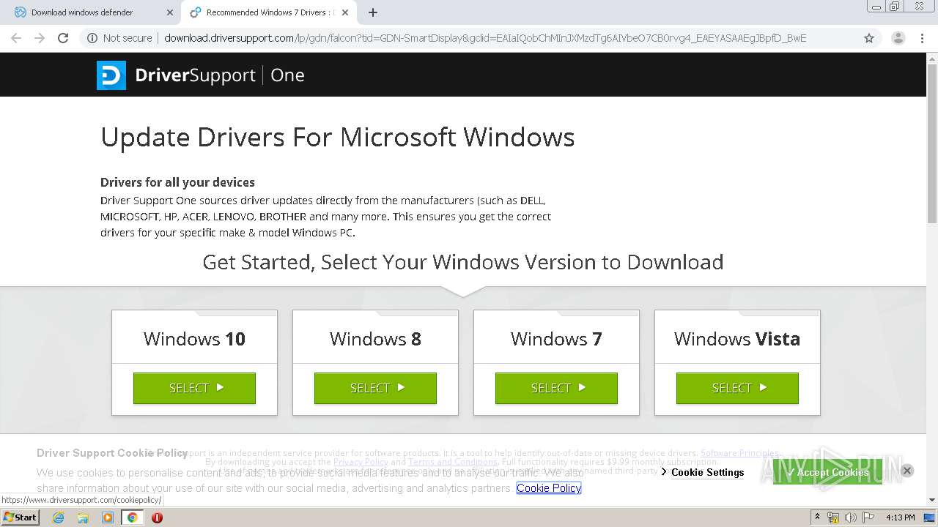Click the Get Started, Select Your Windows Version heading
Image resolution: width=938 pixels, height=527 pixels.
463,262
